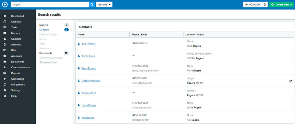295x124 pixels.
Task: Select Contacts search results filter
Action: (x=44, y=30)
